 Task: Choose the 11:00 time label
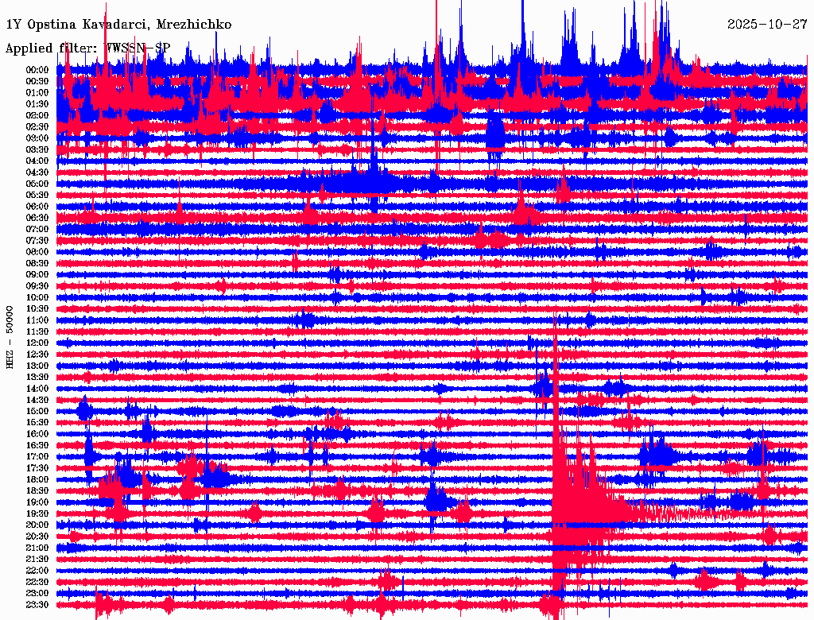[37, 320]
